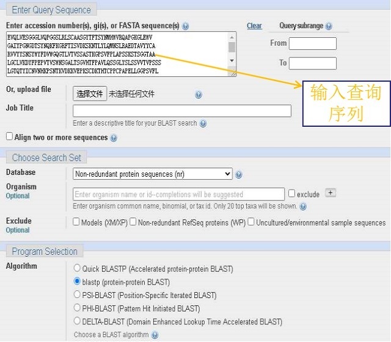The width and height of the screenshot is (391, 342).
Task: Click help icon after Job Title description
Action: pos(203,124)
